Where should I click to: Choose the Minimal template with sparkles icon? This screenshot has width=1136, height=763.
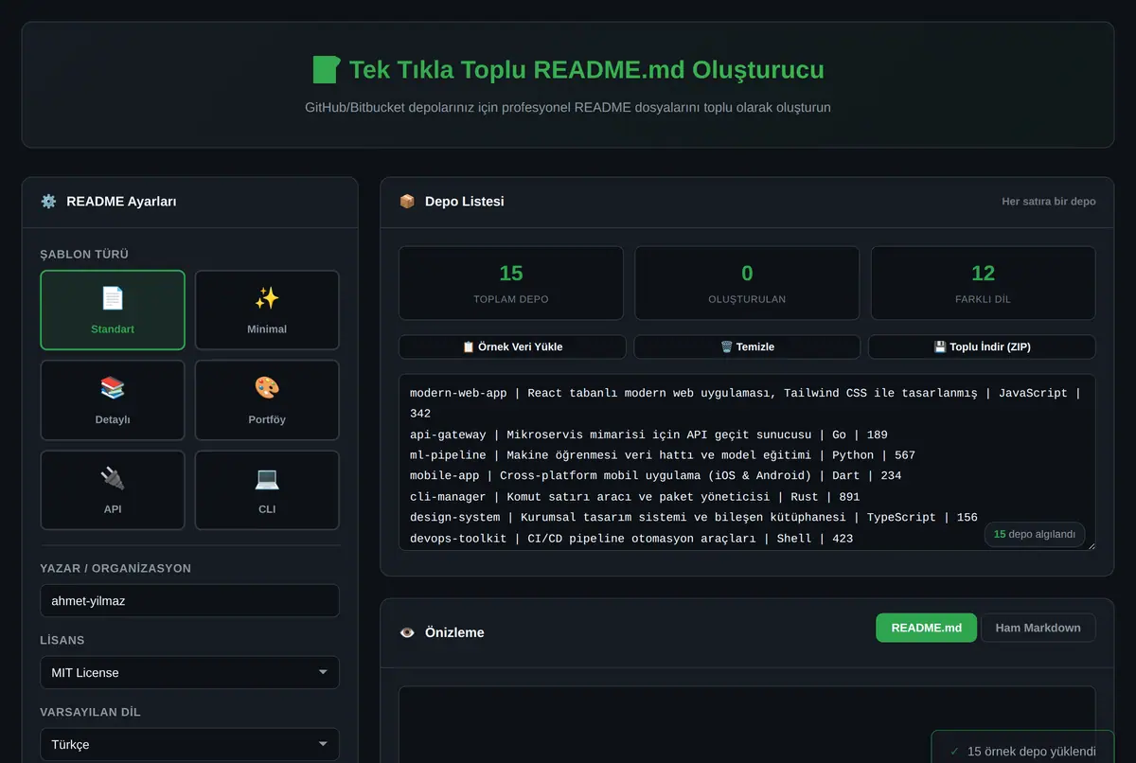point(267,311)
